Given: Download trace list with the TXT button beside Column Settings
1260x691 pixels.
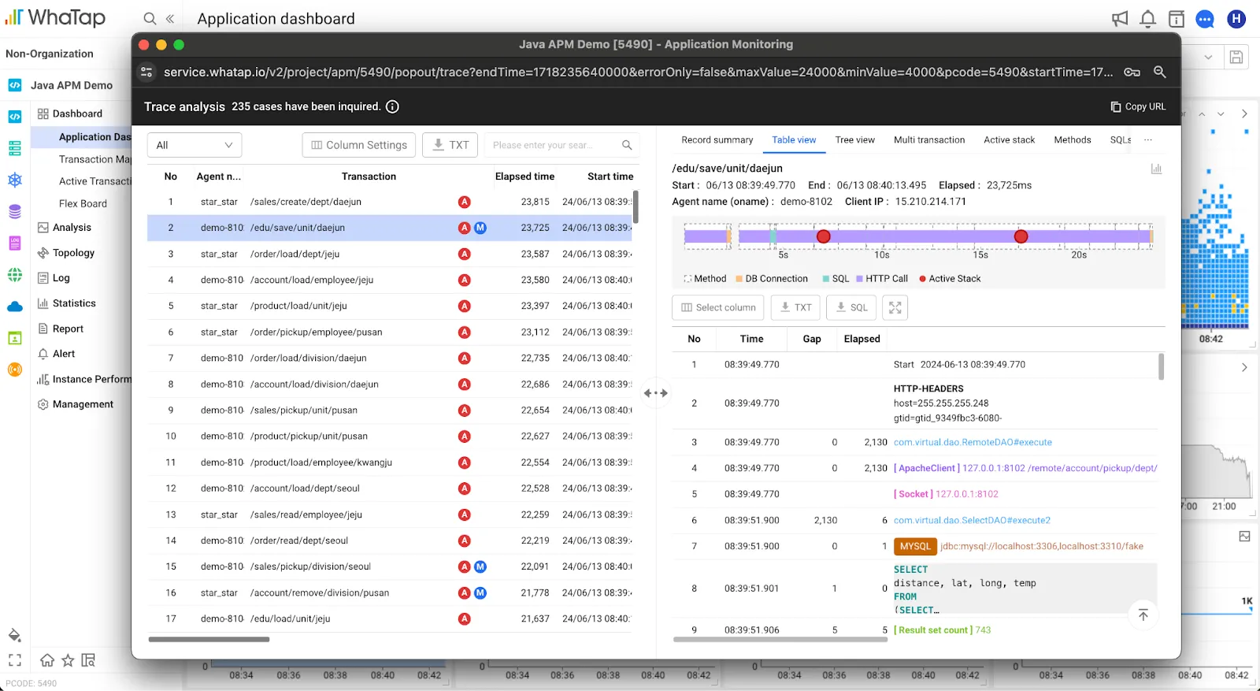Looking at the screenshot, I should [x=450, y=145].
